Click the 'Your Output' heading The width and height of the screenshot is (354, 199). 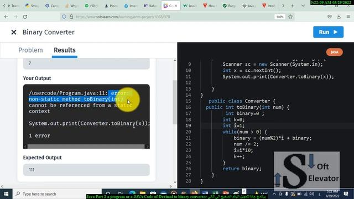37,78
